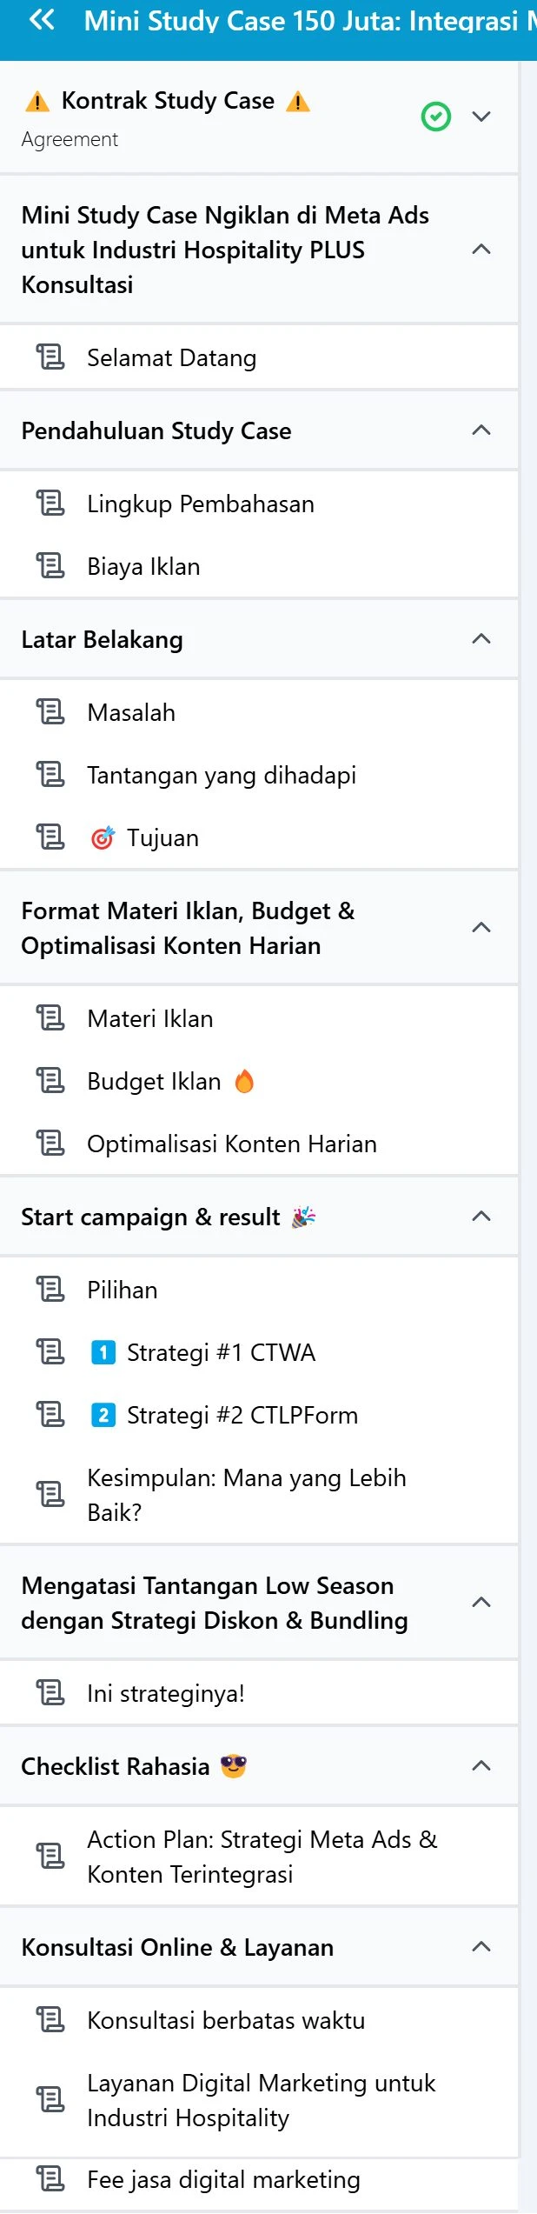Click the target emoji beside Tujuan

(x=103, y=838)
